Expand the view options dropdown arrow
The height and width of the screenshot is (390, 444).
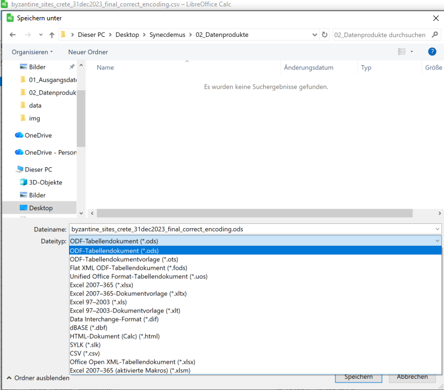pyautogui.click(x=412, y=51)
